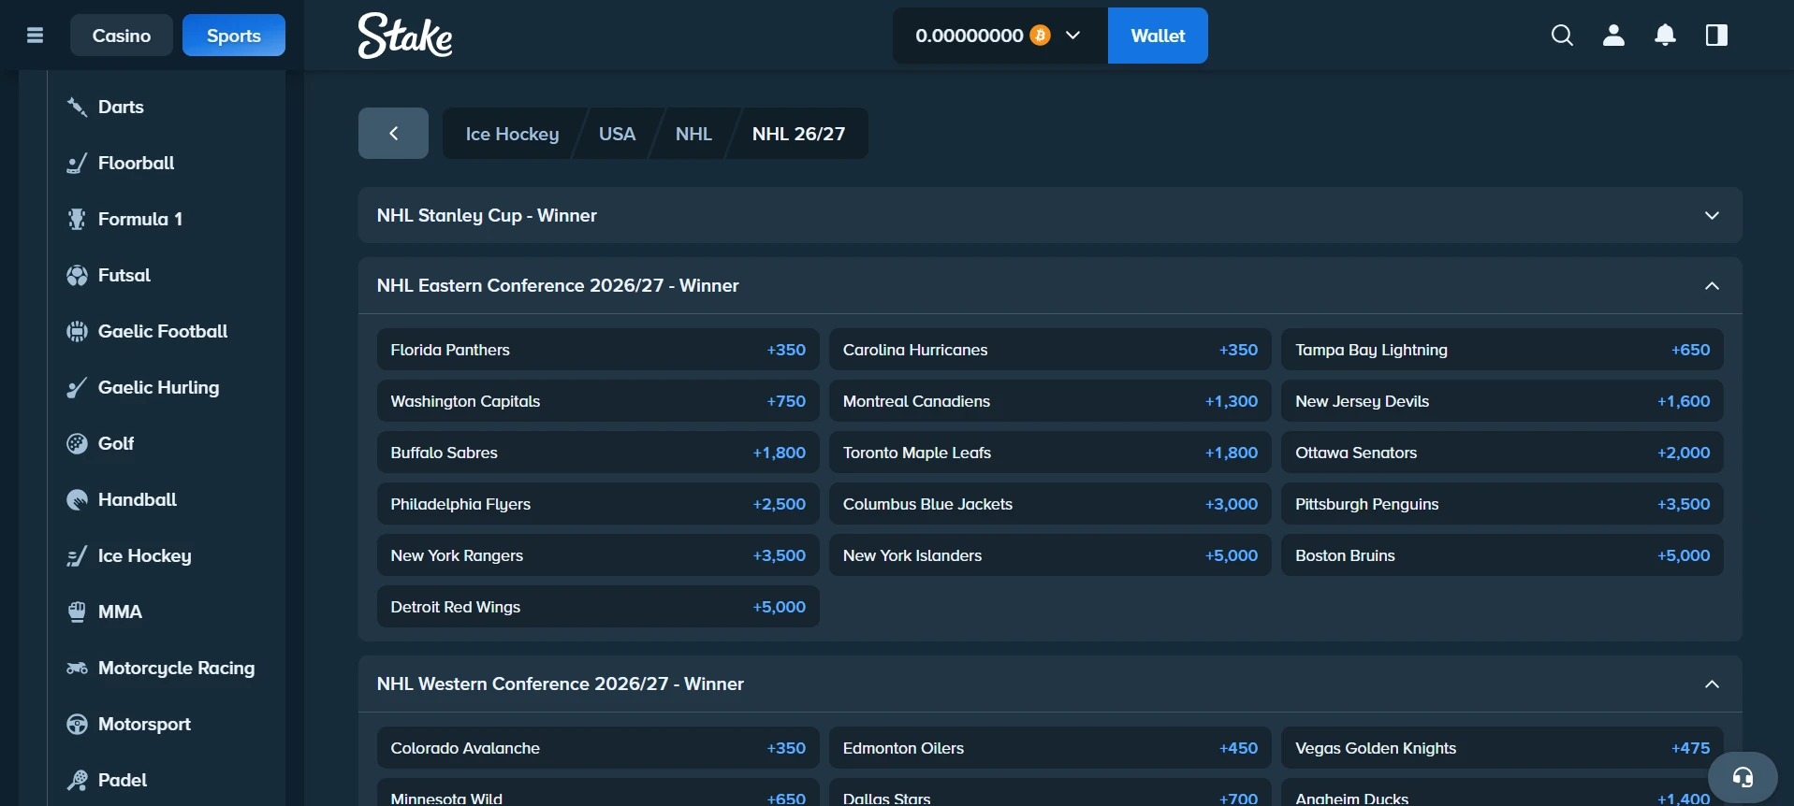The height and width of the screenshot is (806, 1794).
Task: Choose Colorado Avalanche +350
Action: point(598,748)
